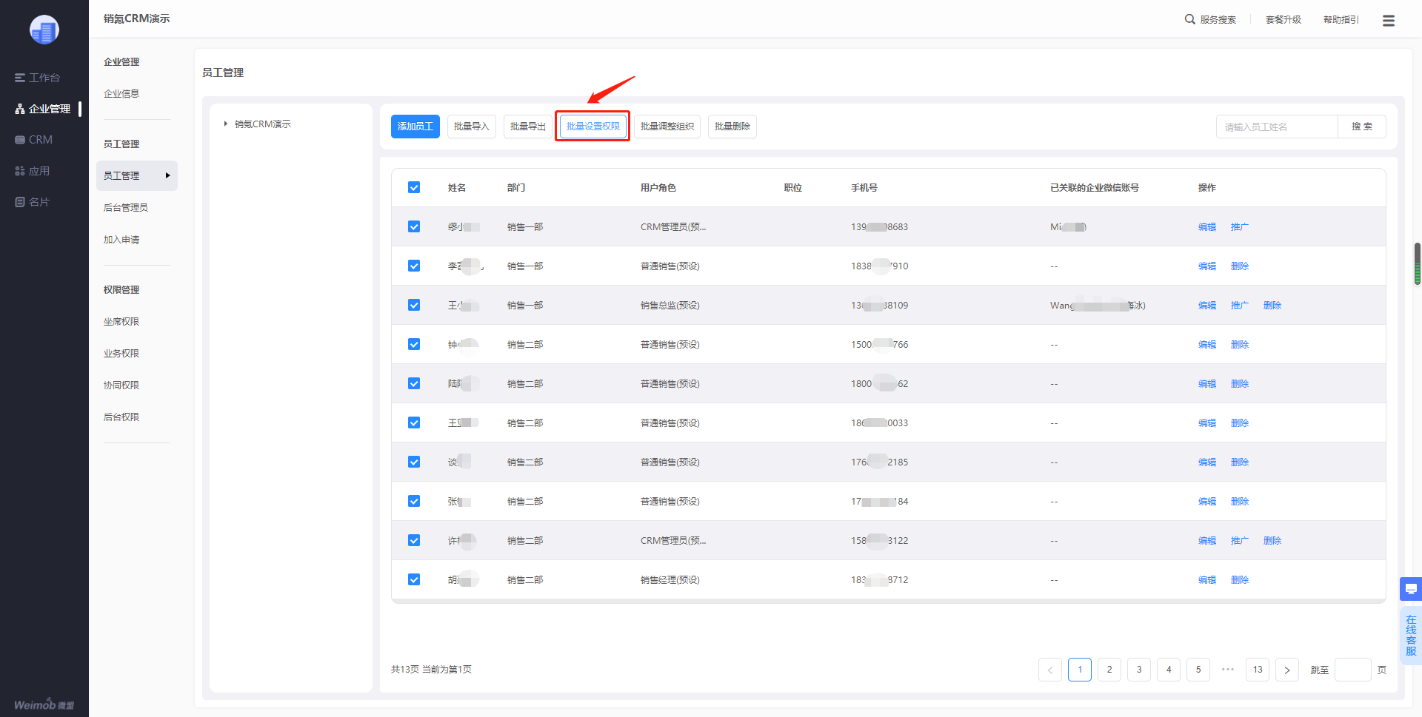Open 企业信息 in the side menu
This screenshot has height=717, width=1422.
[121, 94]
